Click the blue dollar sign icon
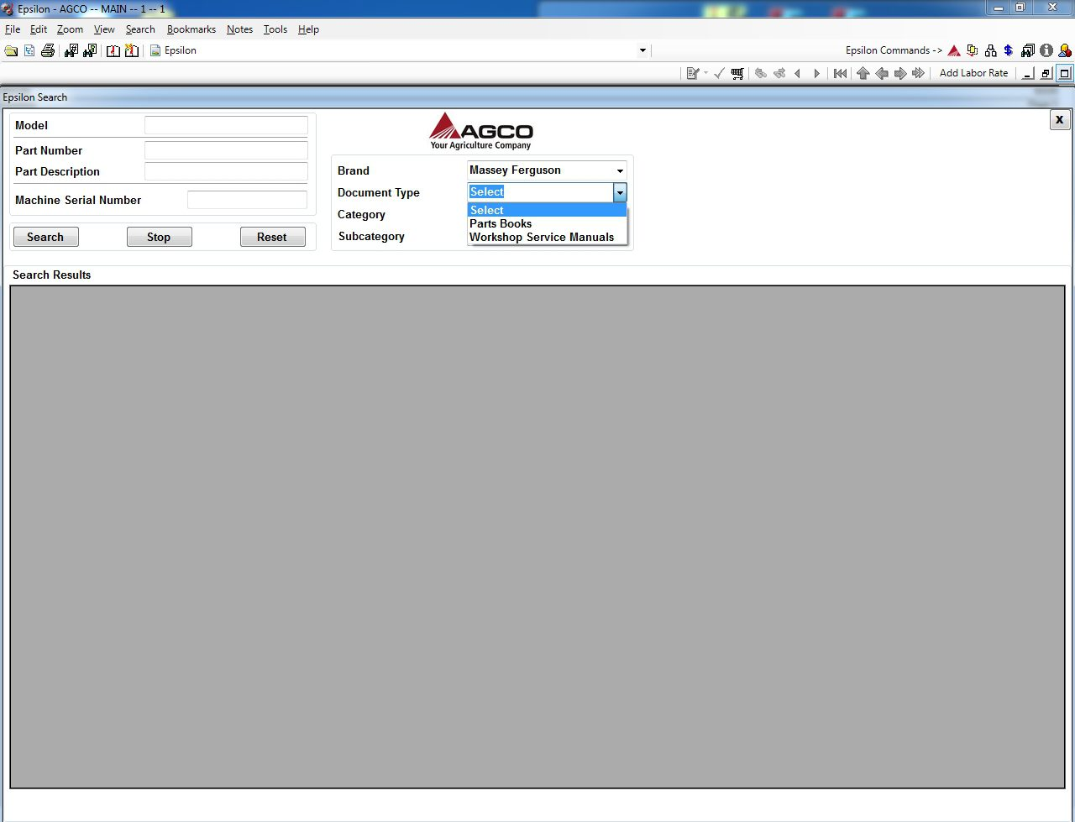Viewport: 1075px width, 822px height. pyautogui.click(x=1009, y=51)
